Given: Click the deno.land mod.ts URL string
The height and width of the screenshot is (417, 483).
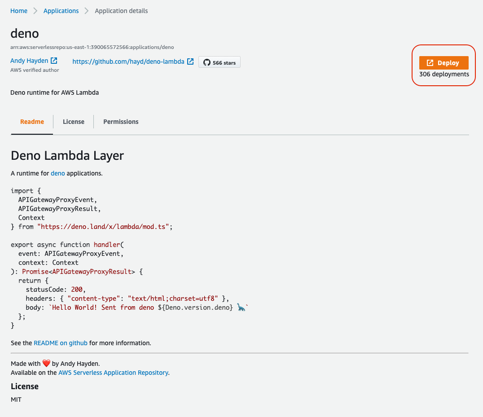Looking at the screenshot, I should pyautogui.click(x=103, y=227).
